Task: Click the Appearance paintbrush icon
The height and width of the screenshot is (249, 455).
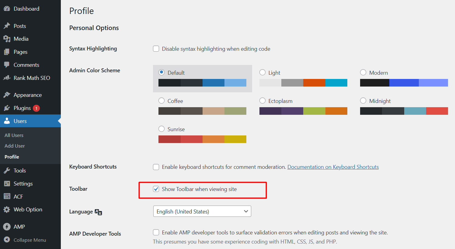Action: [x=7, y=95]
